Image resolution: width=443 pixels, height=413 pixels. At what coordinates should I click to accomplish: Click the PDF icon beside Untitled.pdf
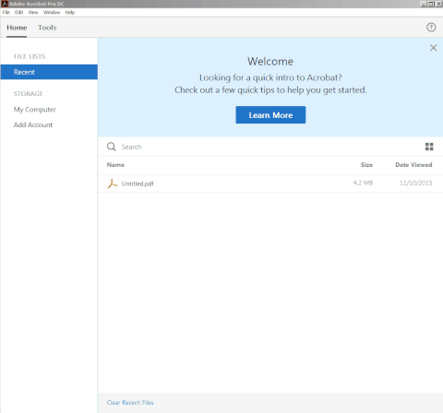[x=112, y=183]
